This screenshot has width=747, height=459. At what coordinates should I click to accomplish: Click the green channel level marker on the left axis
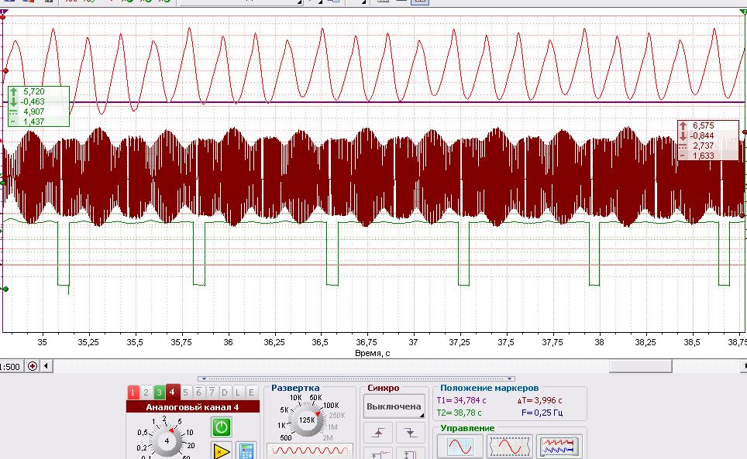click(x=5, y=289)
